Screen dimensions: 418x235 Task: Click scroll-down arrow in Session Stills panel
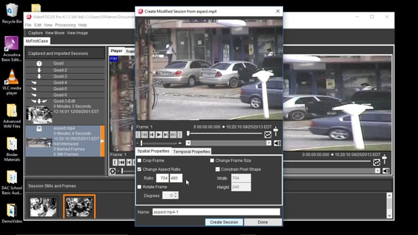pyautogui.click(x=389, y=216)
